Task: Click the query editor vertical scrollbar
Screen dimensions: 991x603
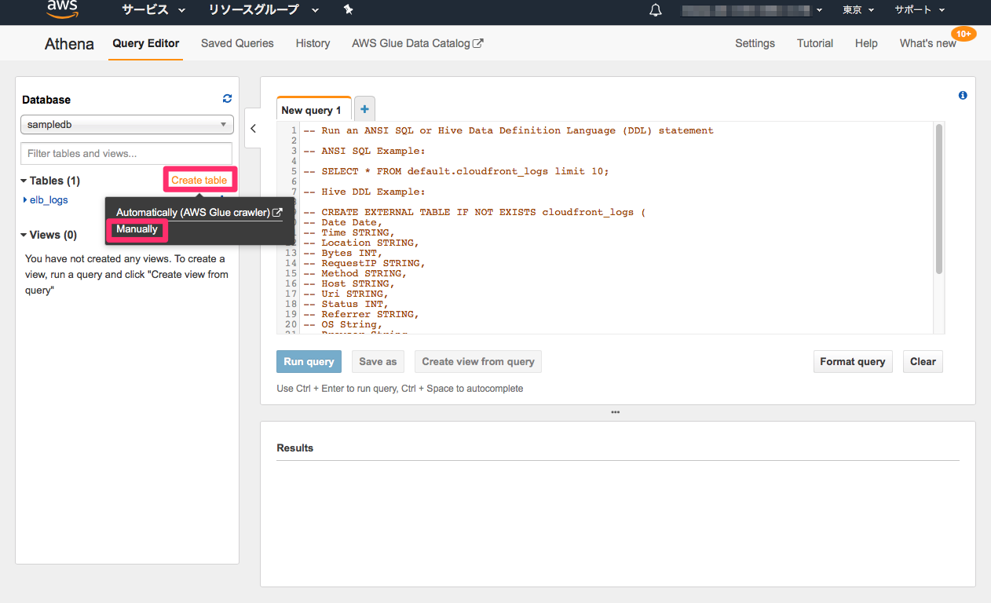Action: (x=939, y=200)
